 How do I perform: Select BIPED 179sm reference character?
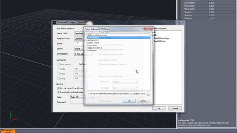[93, 43]
